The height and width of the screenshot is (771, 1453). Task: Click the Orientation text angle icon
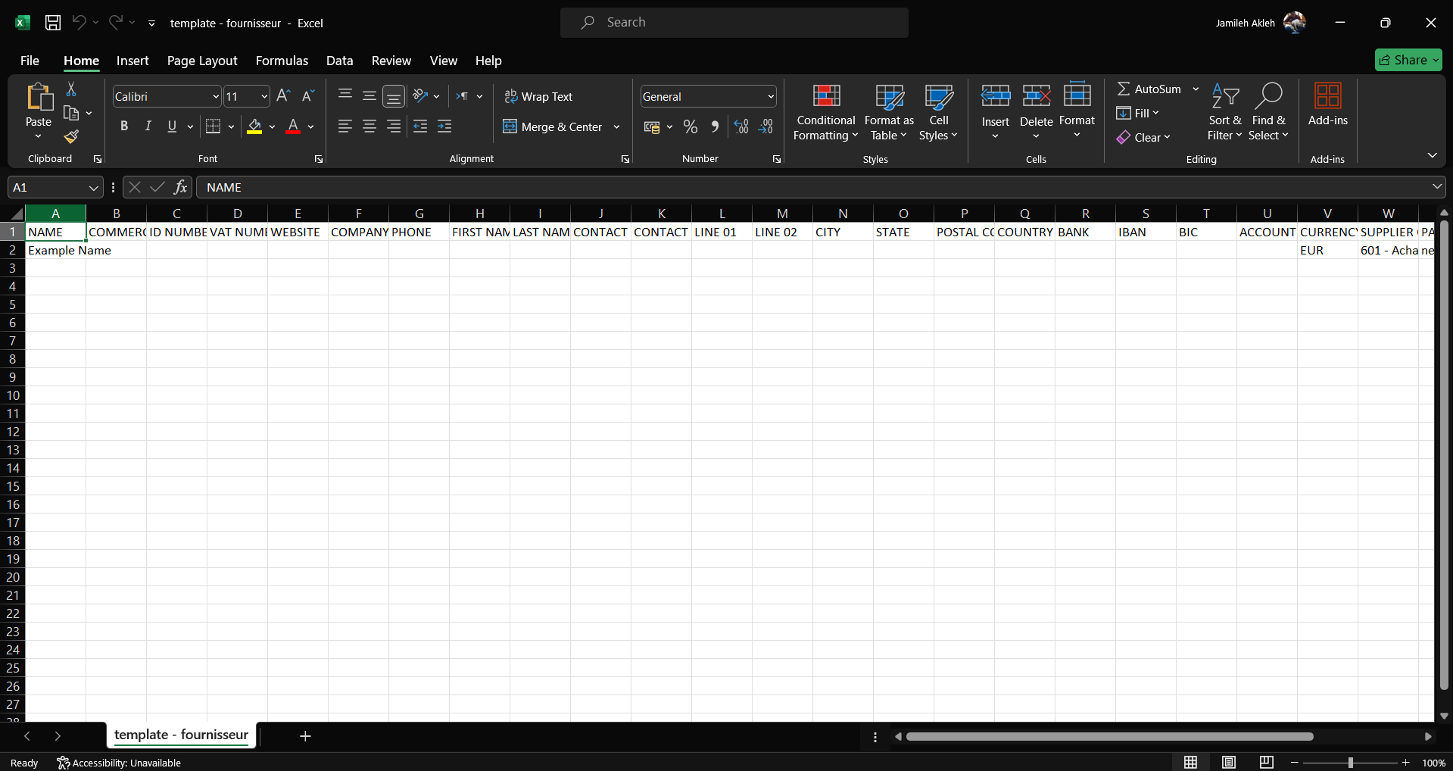[x=421, y=96]
